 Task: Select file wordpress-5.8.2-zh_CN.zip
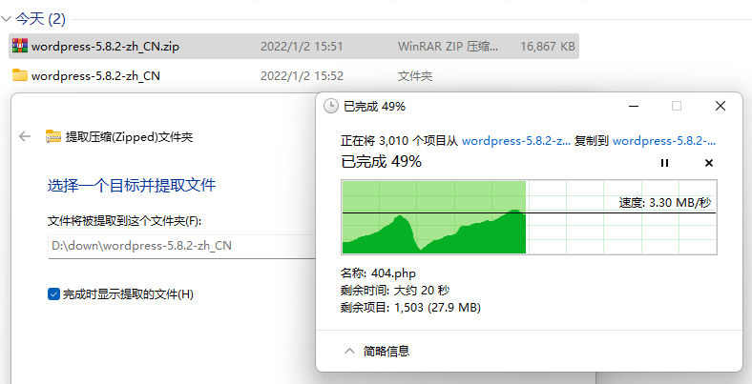coord(105,47)
